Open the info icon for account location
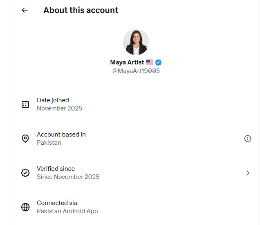This screenshot has width=260, height=225. (247, 139)
